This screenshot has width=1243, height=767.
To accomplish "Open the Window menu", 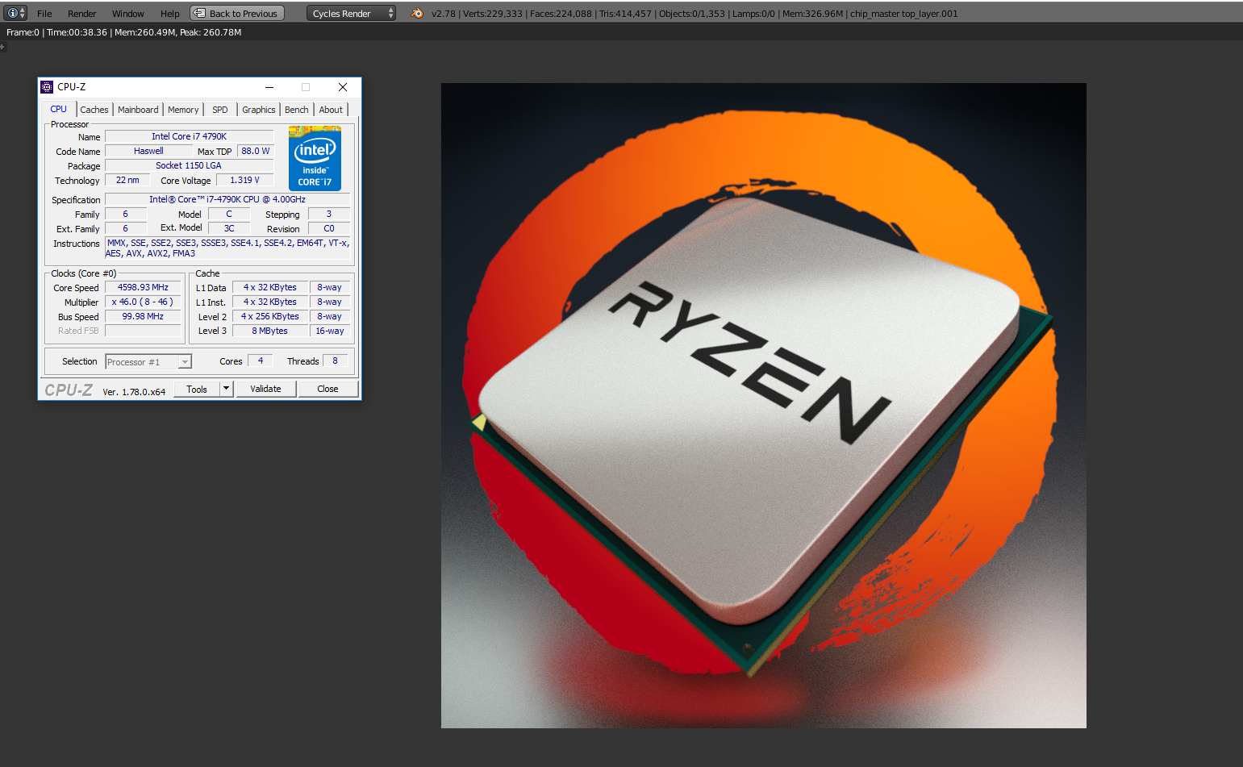I will pos(128,14).
